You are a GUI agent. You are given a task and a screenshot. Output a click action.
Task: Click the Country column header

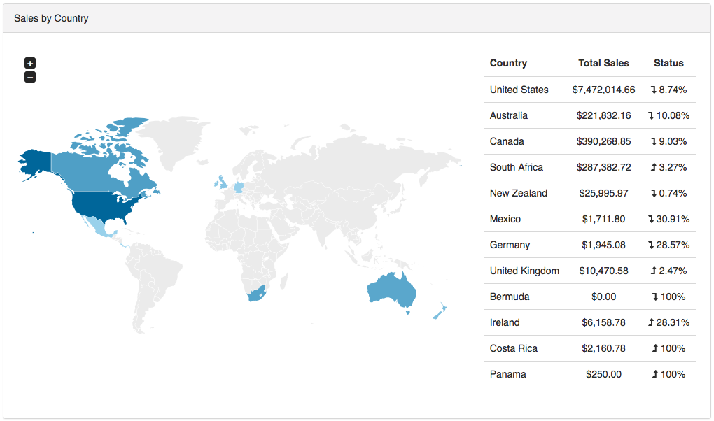coord(508,63)
